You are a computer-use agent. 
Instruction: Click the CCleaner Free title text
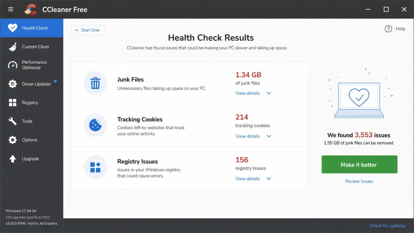(x=65, y=10)
